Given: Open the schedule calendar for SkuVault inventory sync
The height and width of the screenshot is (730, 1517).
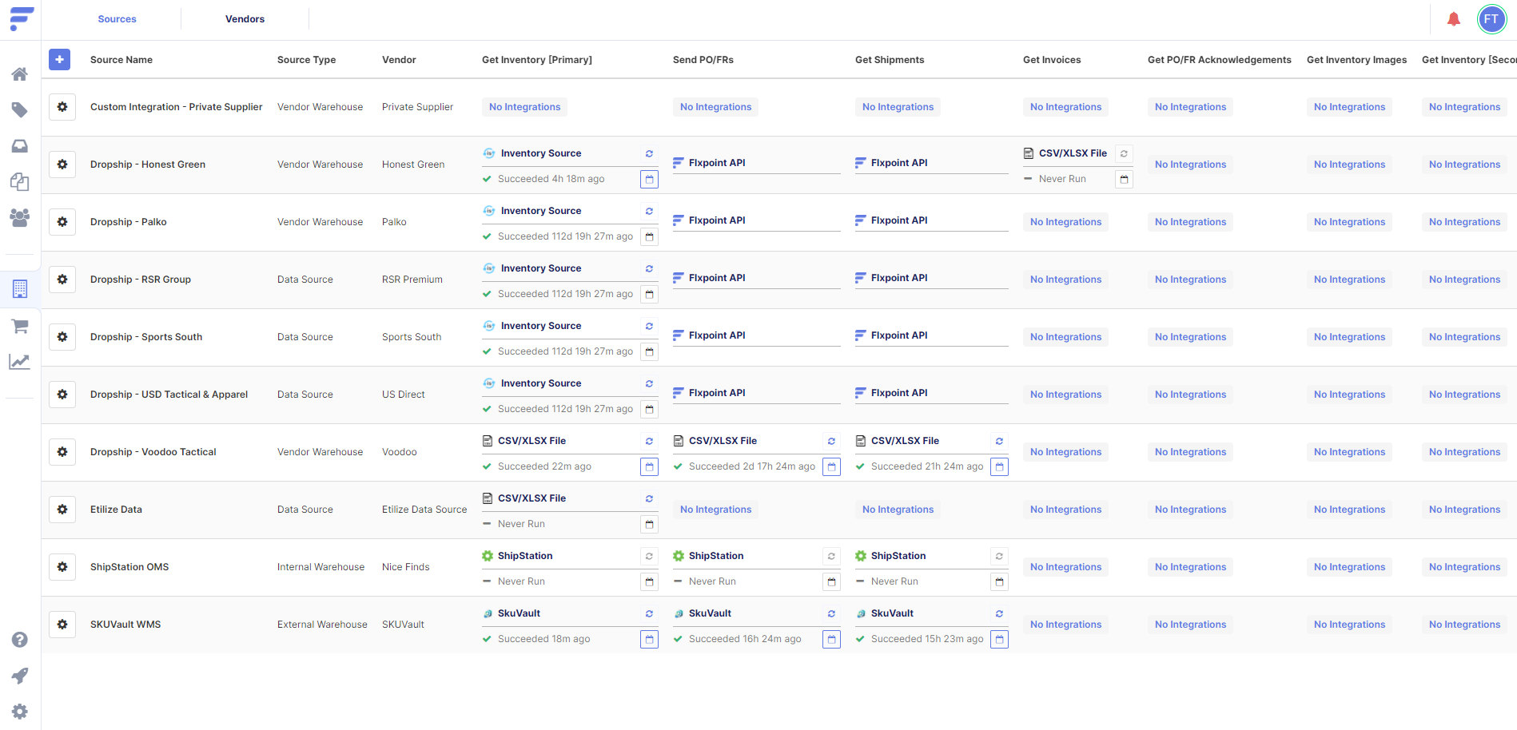Looking at the screenshot, I should point(649,639).
